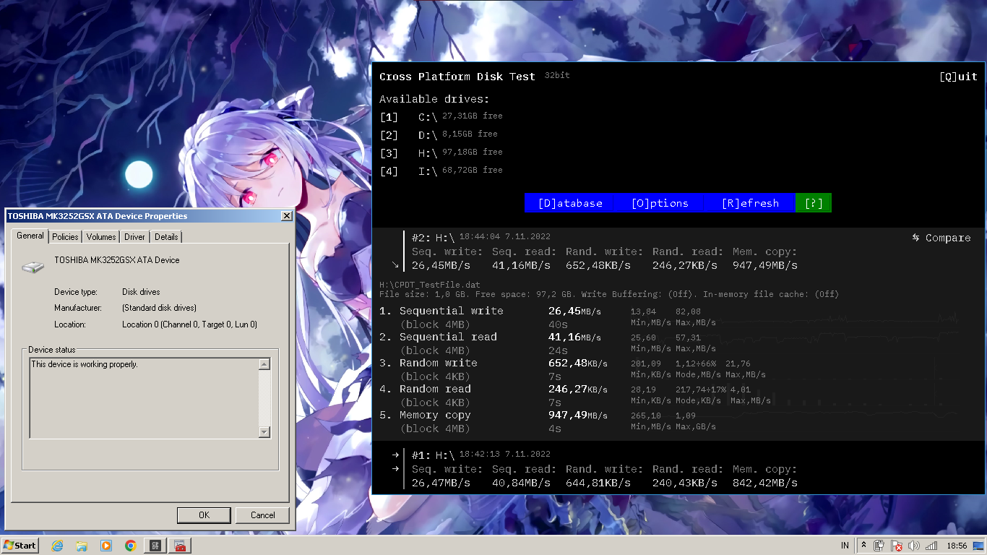Click the device status scrollbar up arrow
987x555 pixels.
click(x=264, y=364)
